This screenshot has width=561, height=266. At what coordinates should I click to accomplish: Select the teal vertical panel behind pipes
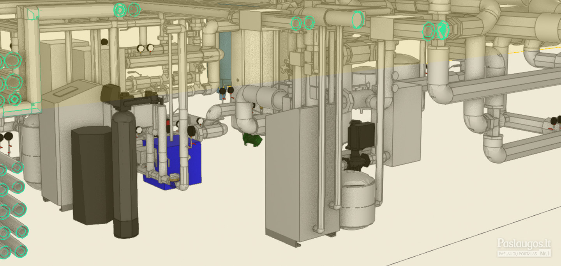(x=225, y=60)
